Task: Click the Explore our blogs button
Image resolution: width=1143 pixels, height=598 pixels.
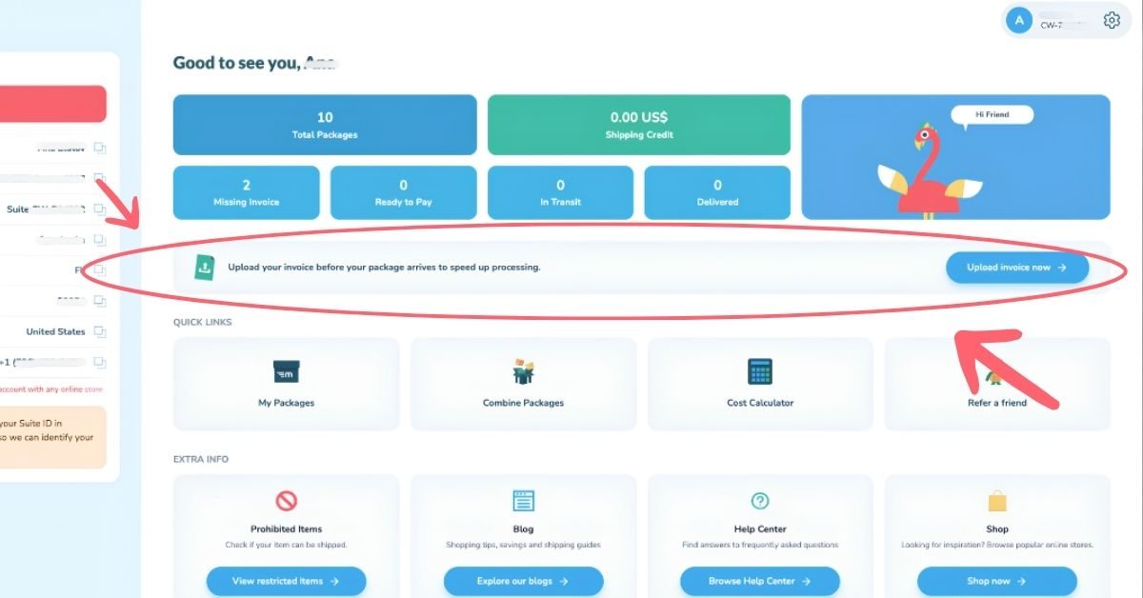Action: (x=523, y=581)
